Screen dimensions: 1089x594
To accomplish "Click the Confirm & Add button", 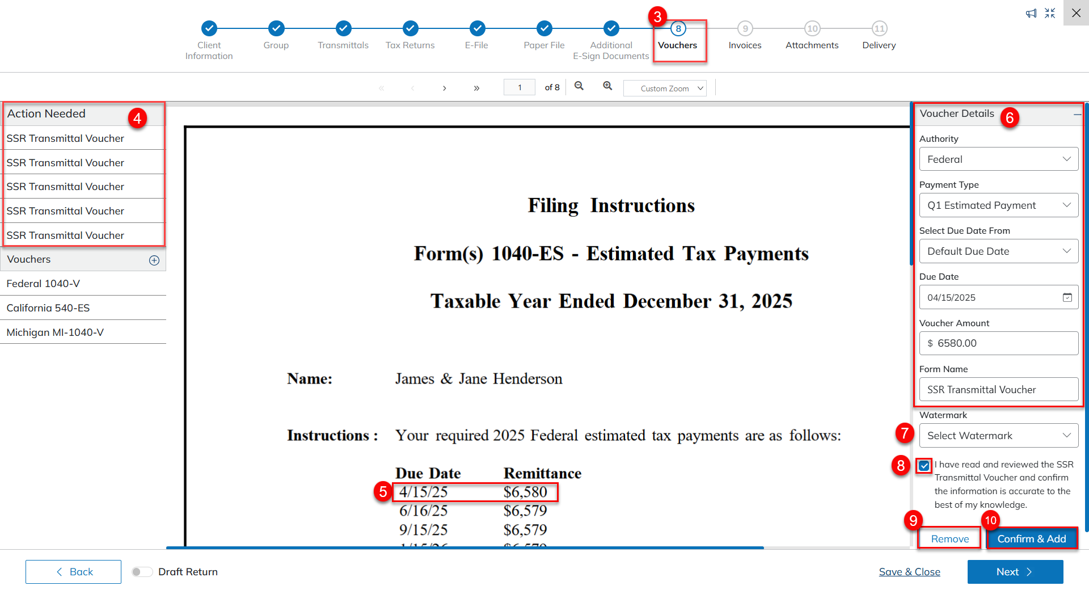I will coord(1031,538).
